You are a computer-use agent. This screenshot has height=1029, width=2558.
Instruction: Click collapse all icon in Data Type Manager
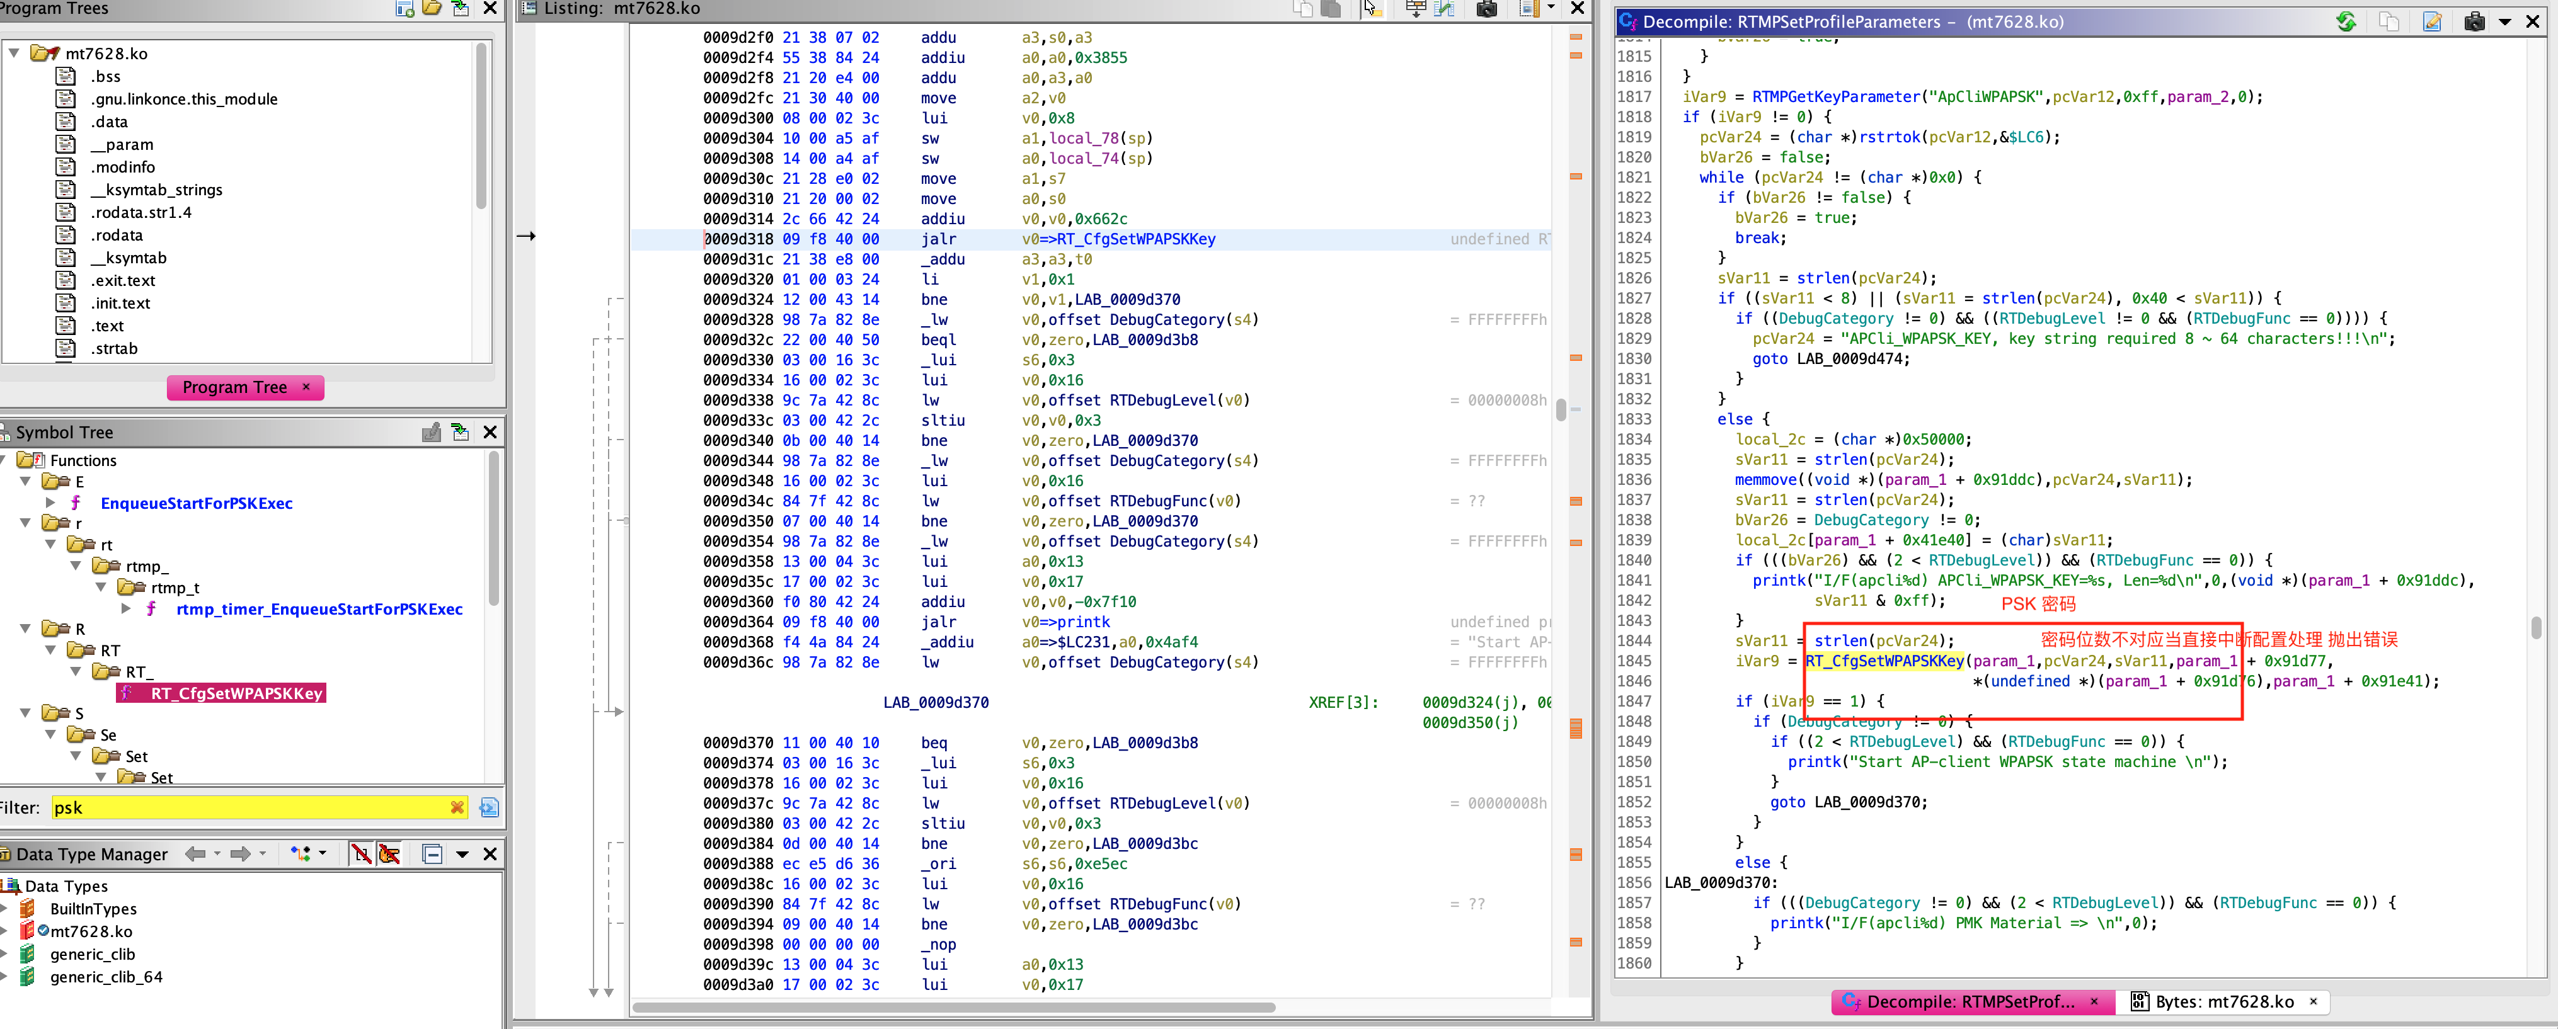tap(432, 853)
